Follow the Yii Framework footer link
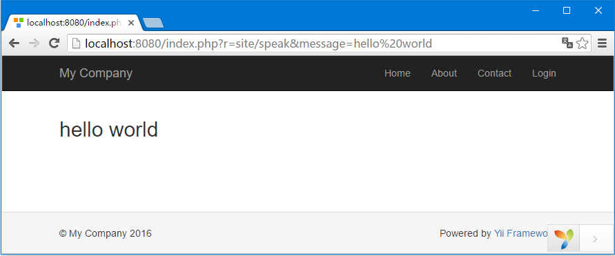615x256 pixels. (x=521, y=234)
